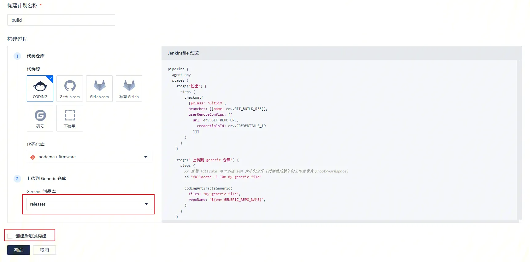The width and height of the screenshot is (530, 262).
Task: Choose the Gitee (码云) code source
Action: (40, 118)
